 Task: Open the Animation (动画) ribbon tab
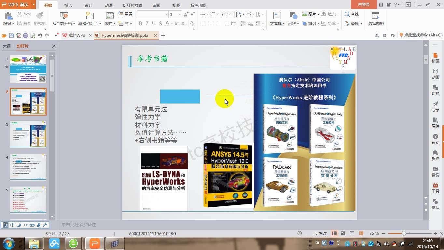(x=109, y=5)
